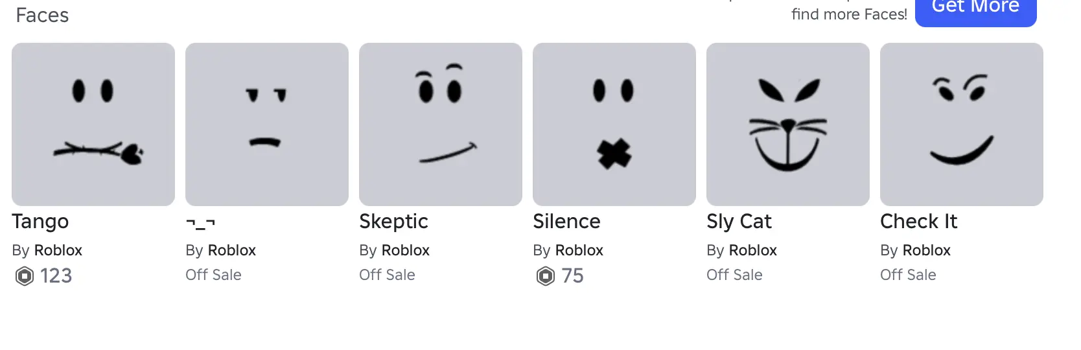This screenshot has width=1081, height=350.
Task: Click the Get More button
Action: tap(975, 9)
